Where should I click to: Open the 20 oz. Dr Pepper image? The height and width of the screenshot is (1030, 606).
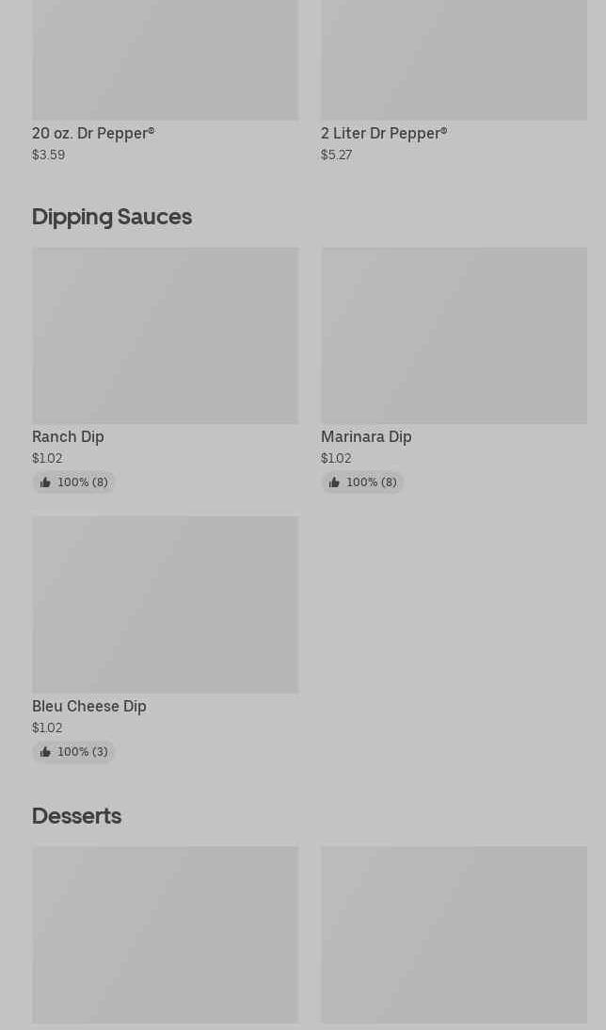(165, 59)
